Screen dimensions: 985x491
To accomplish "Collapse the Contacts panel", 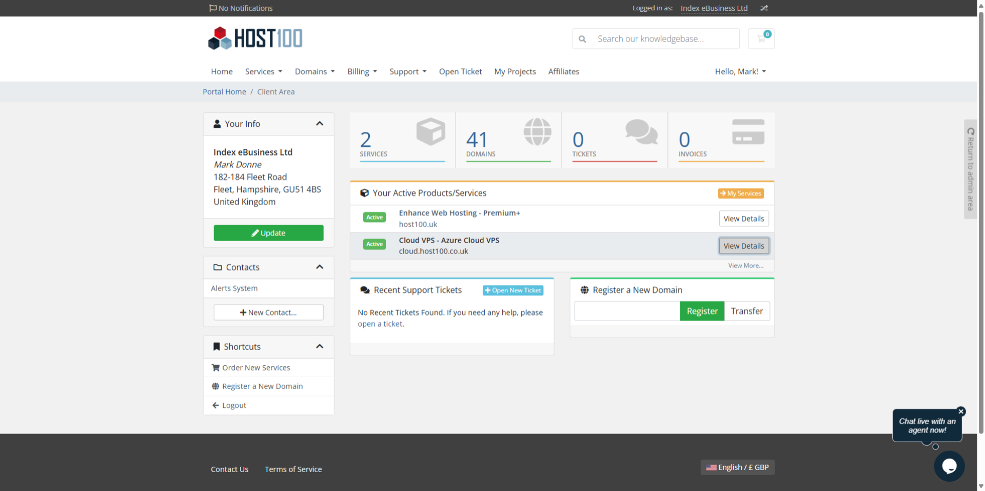I will pyautogui.click(x=320, y=267).
